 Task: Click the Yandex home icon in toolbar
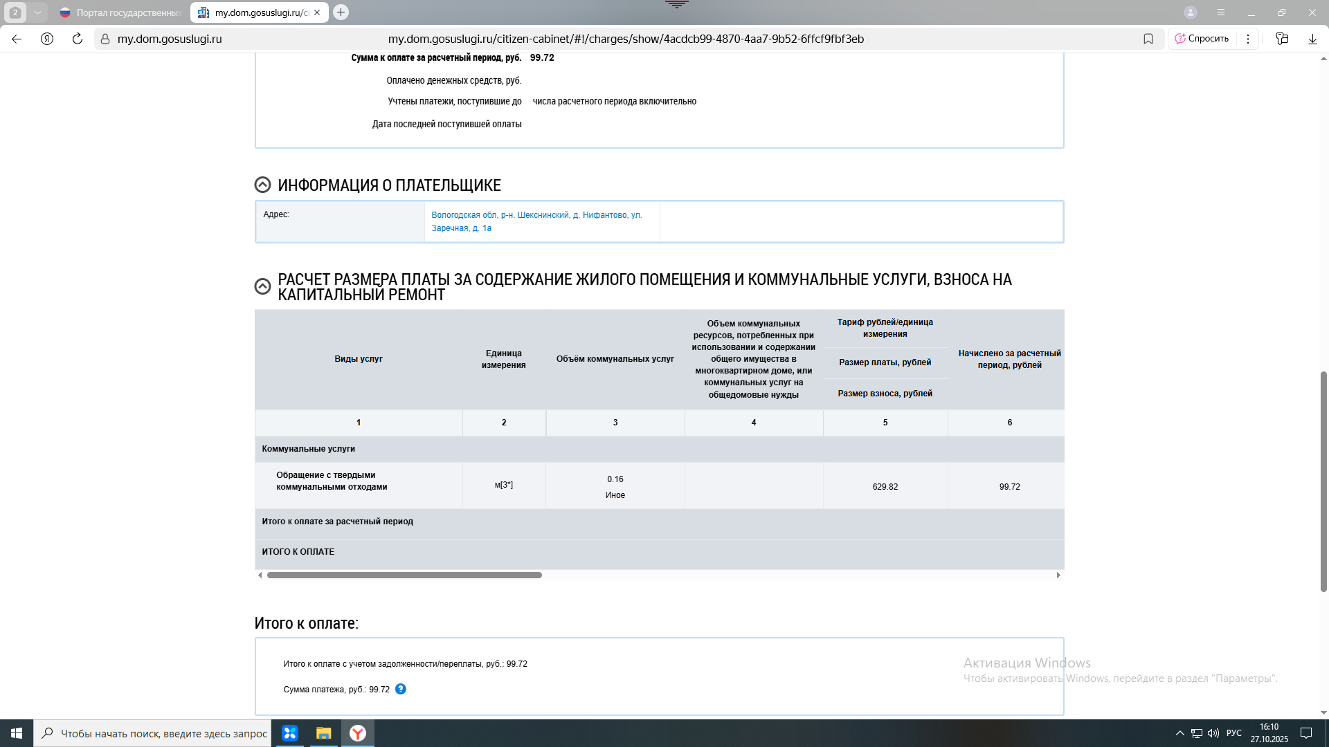point(47,39)
